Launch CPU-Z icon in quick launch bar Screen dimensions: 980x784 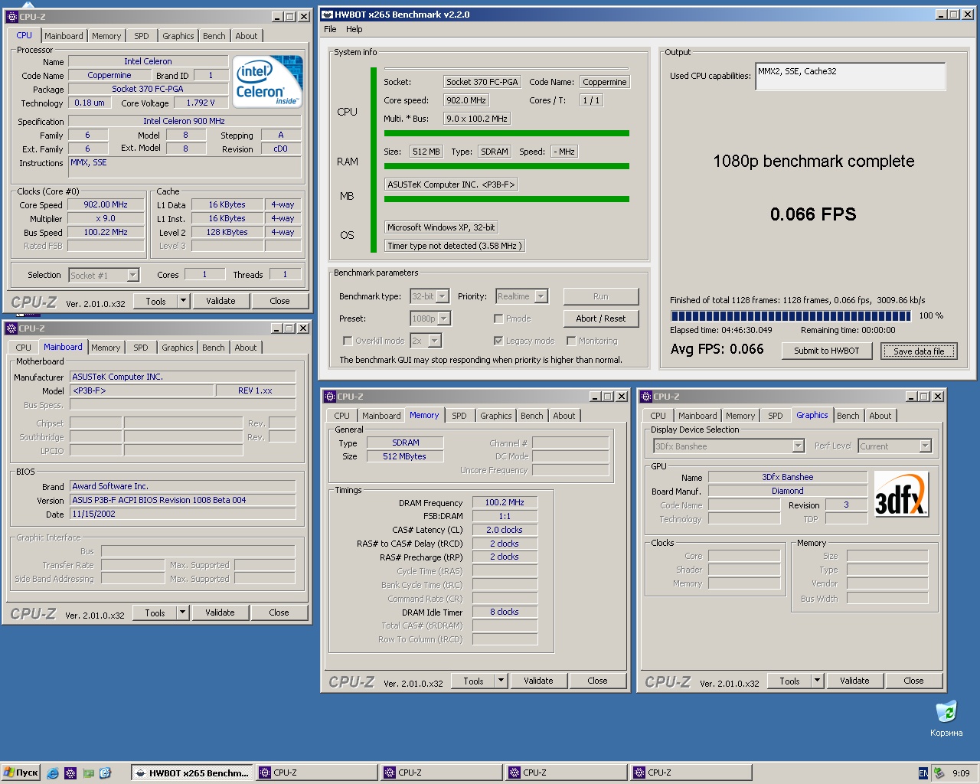(70, 773)
